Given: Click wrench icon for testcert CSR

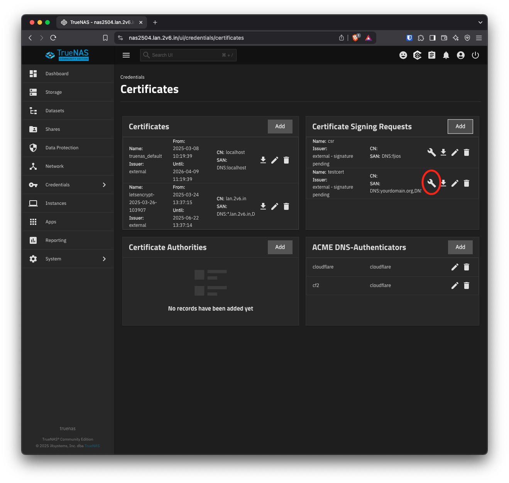Looking at the screenshot, I should click(432, 183).
